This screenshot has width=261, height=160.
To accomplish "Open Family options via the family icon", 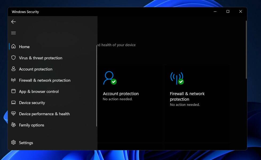I will pyautogui.click(x=14, y=125).
